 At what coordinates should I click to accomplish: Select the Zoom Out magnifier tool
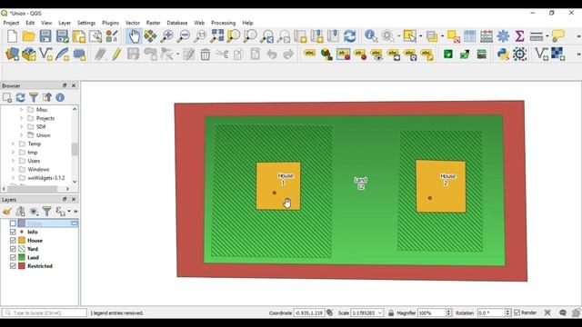click(184, 36)
